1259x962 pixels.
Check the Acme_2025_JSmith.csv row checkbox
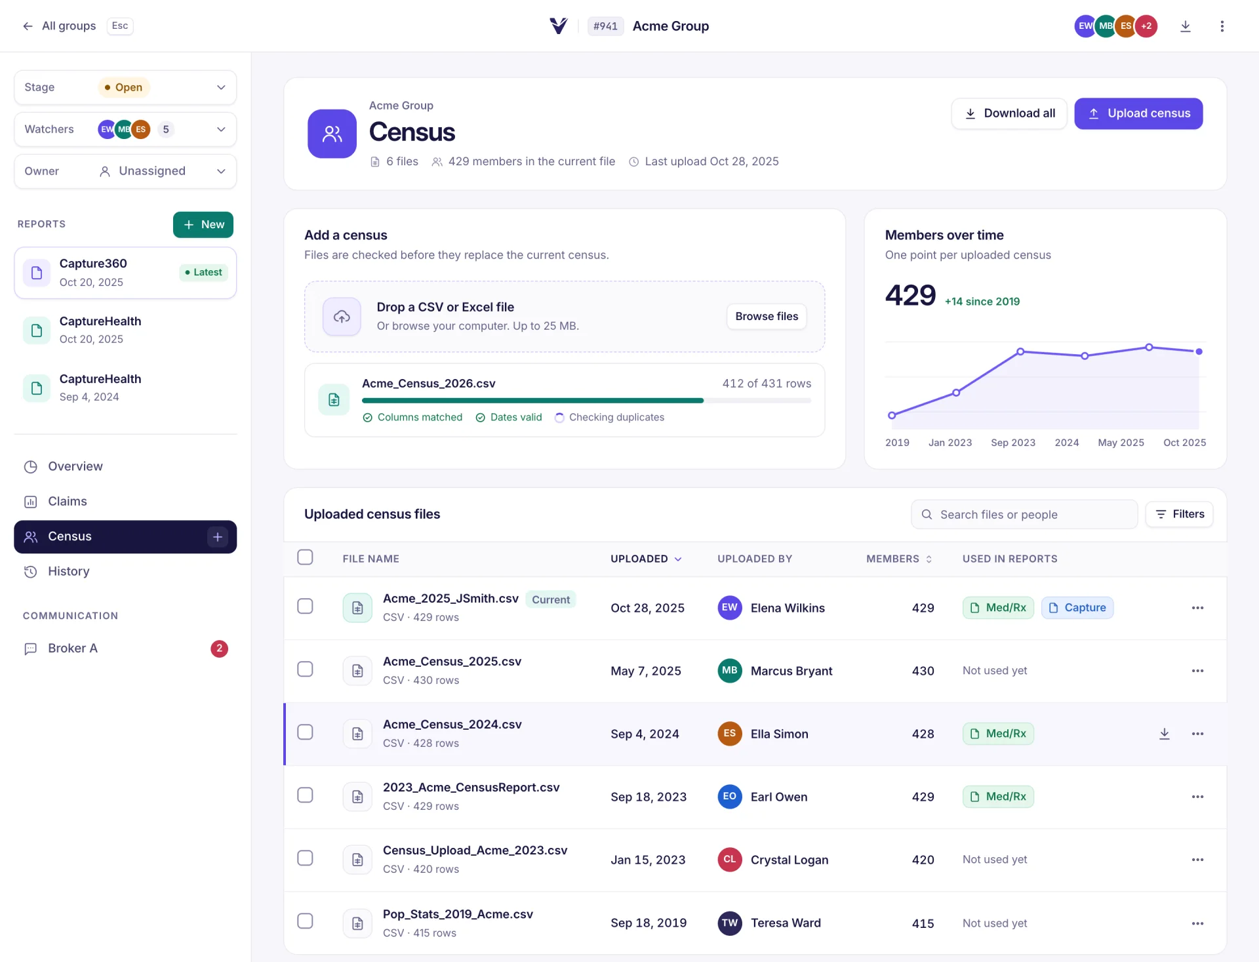(305, 607)
